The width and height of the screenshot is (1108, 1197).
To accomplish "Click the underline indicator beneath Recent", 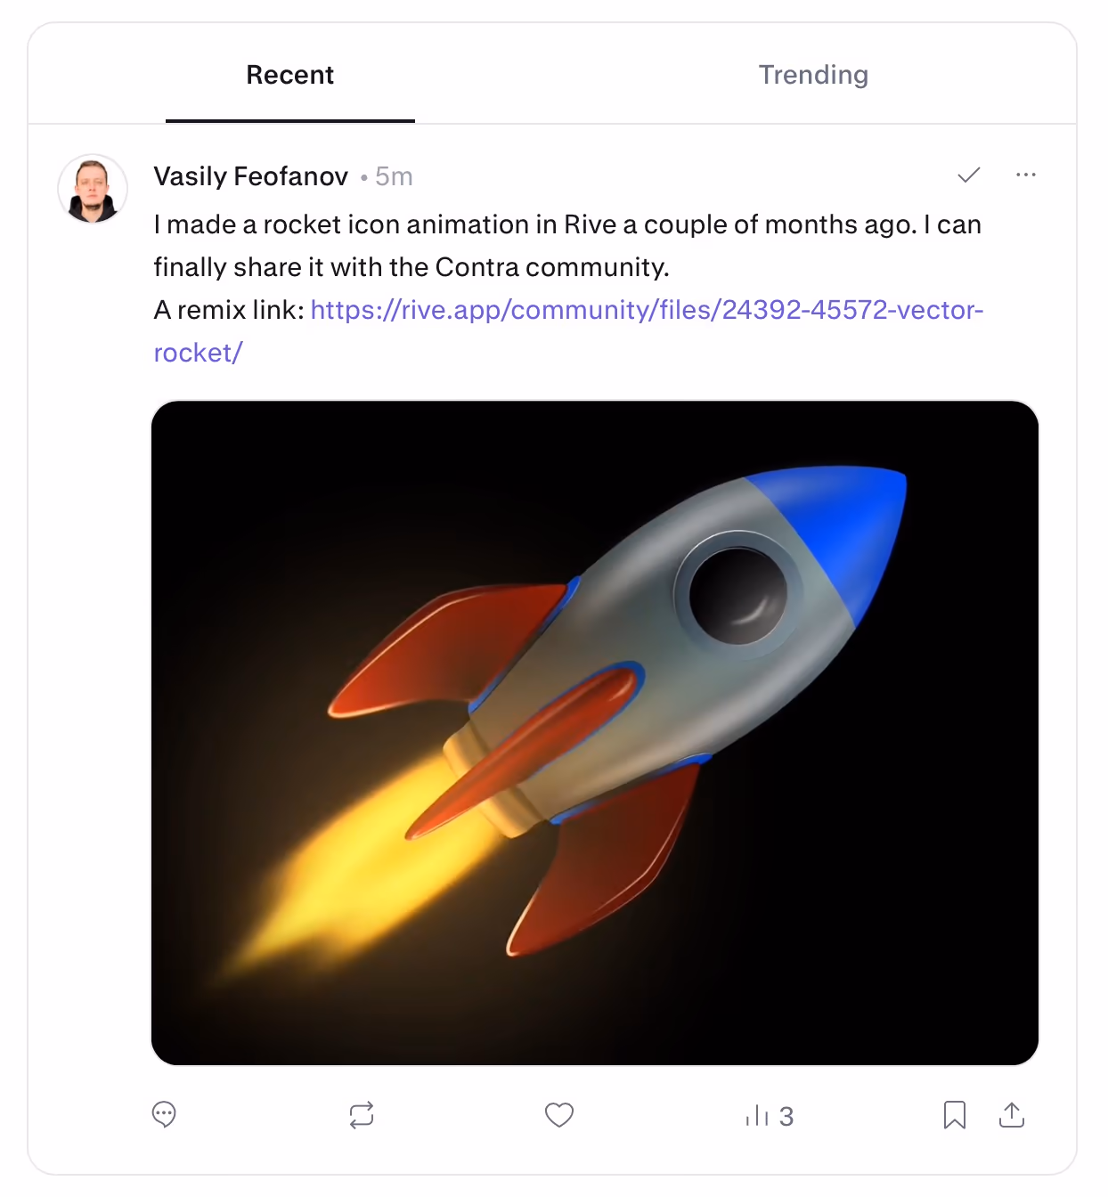I will [x=290, y=120].
